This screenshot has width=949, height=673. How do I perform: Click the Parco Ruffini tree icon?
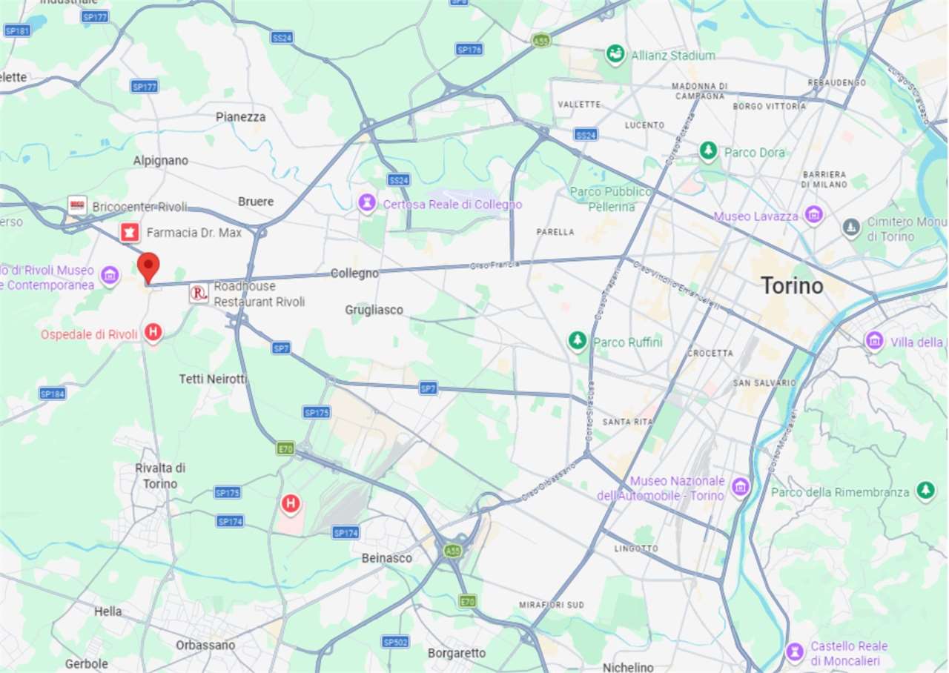(x=577, y=341)
